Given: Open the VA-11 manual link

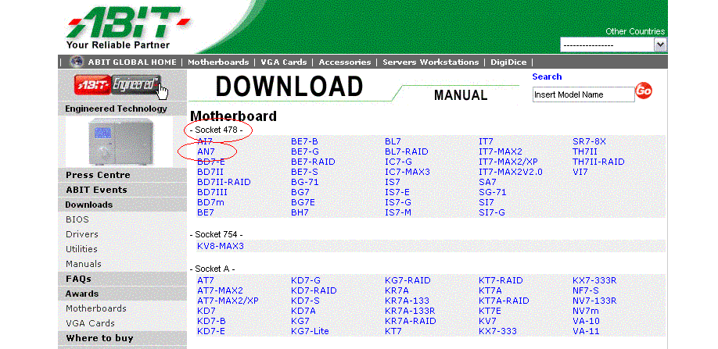Looking at the screenshot, I should [x=586, y=331].
